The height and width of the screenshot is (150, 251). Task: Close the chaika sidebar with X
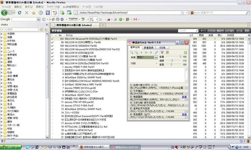click(x=46, y=25)
